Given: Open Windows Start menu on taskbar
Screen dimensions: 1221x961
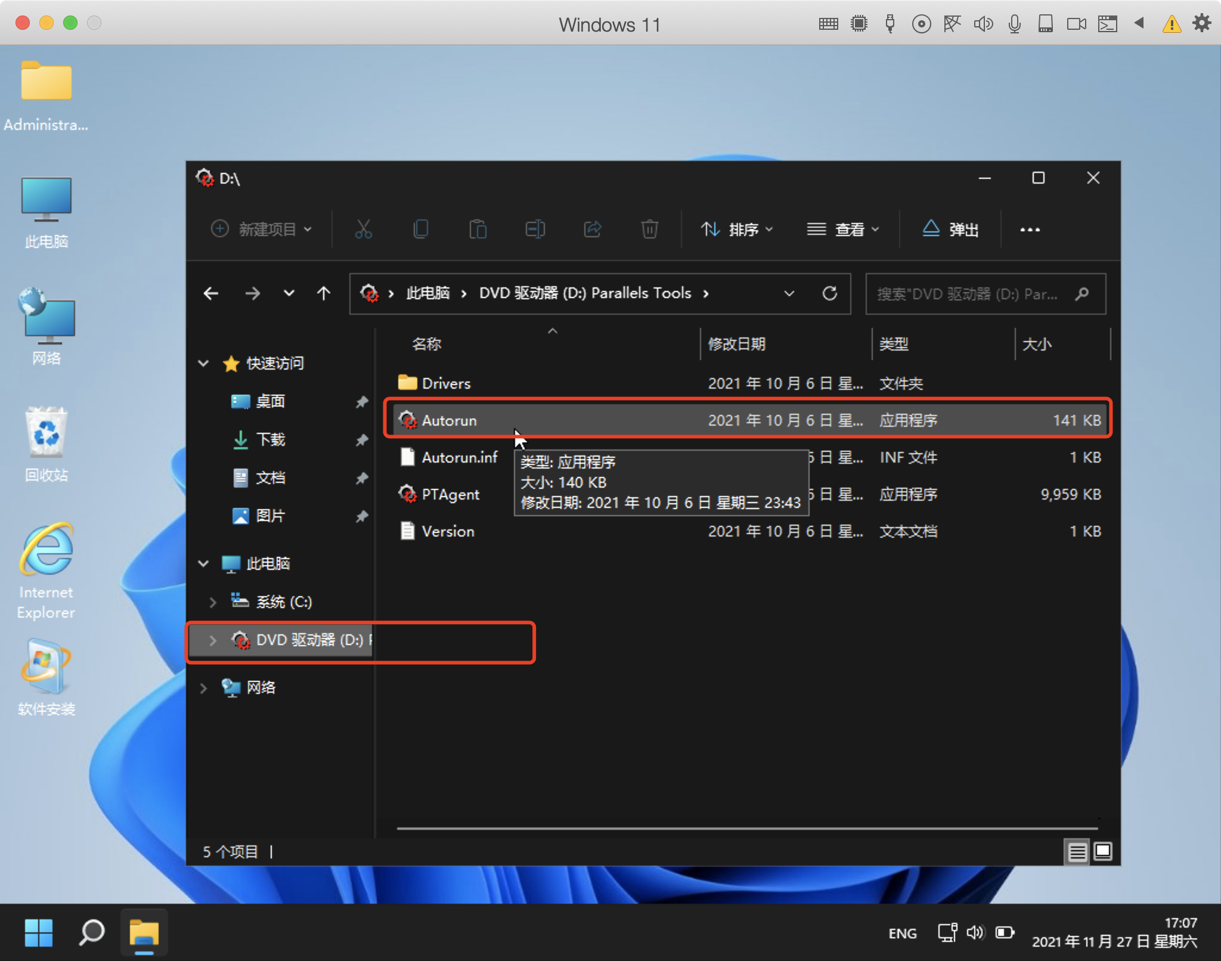Looking at the screenshot, I should click(39, 932).
